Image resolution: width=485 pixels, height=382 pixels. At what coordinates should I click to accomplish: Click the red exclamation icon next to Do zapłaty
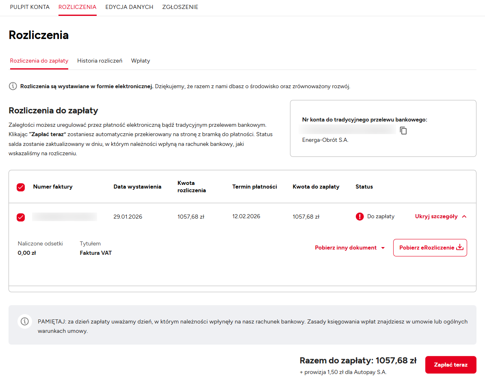359,217
